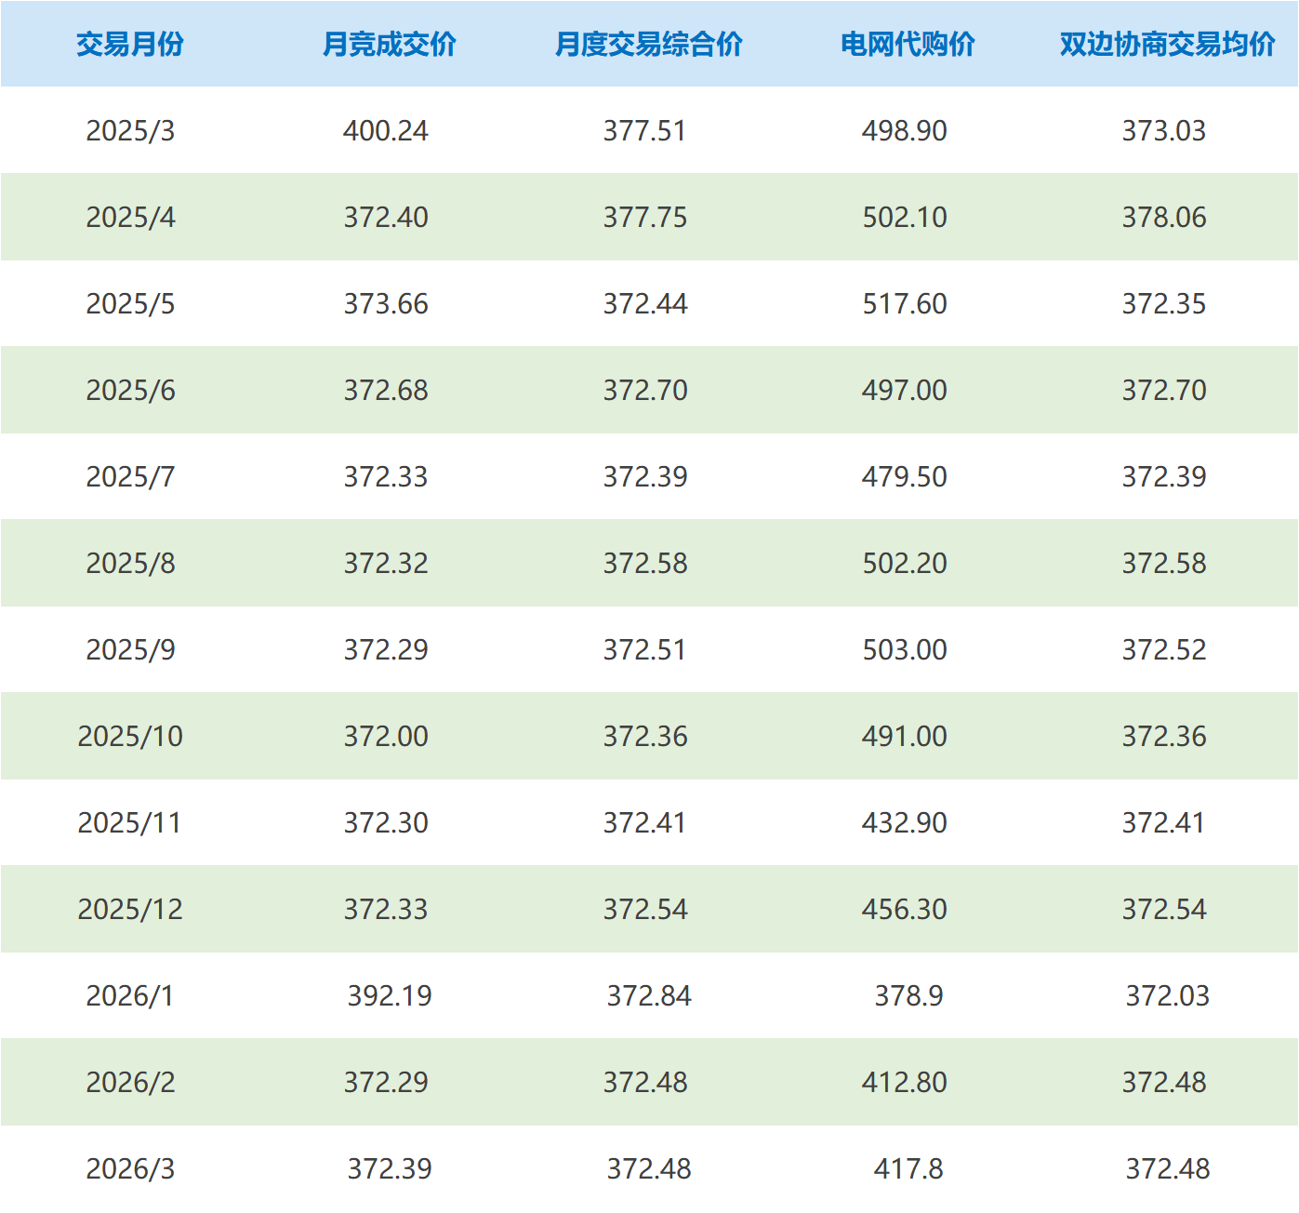Click the 517.60 grid purchase price
Viewport: 1299px width, 1213px height.
905,303
